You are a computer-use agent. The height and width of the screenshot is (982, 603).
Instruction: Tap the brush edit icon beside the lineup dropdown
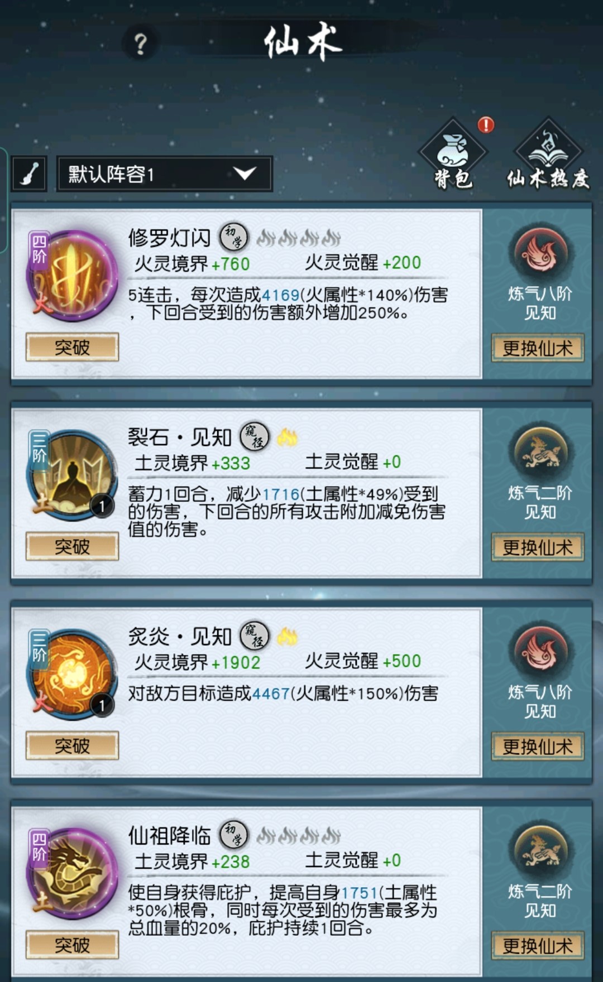click(x=29, y=174)
